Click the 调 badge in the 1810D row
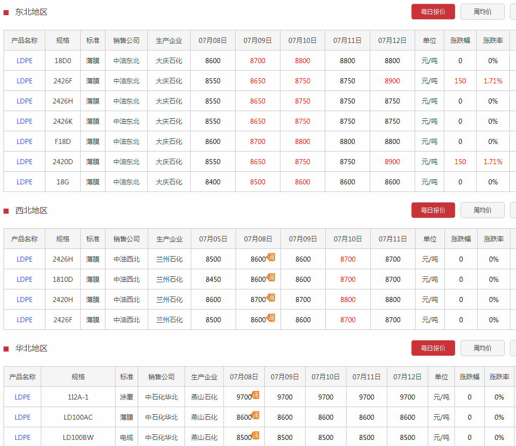 pos(271,277)
